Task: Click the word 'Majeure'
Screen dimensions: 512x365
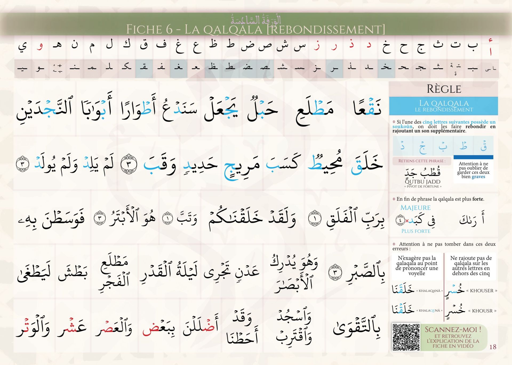Action: [415, 208]
